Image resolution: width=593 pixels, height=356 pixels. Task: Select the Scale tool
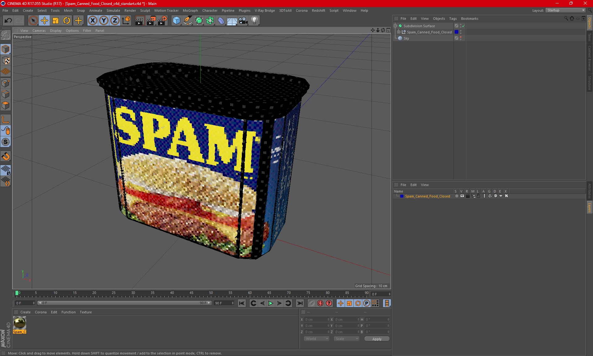[56, 21]
